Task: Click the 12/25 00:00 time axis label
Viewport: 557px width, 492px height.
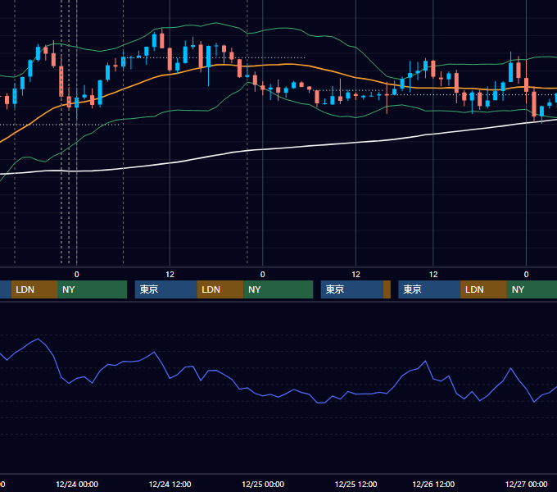Action: [263, 484]
